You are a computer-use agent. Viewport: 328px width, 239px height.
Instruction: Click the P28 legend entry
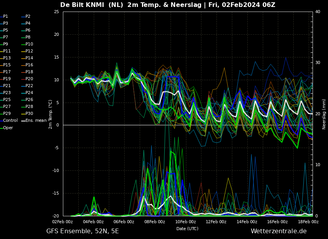point(29,107)
